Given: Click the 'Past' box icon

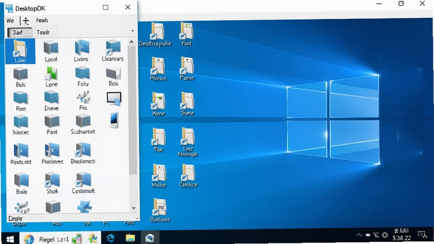Looking at the screenshot, I should (x=52, y=125).
